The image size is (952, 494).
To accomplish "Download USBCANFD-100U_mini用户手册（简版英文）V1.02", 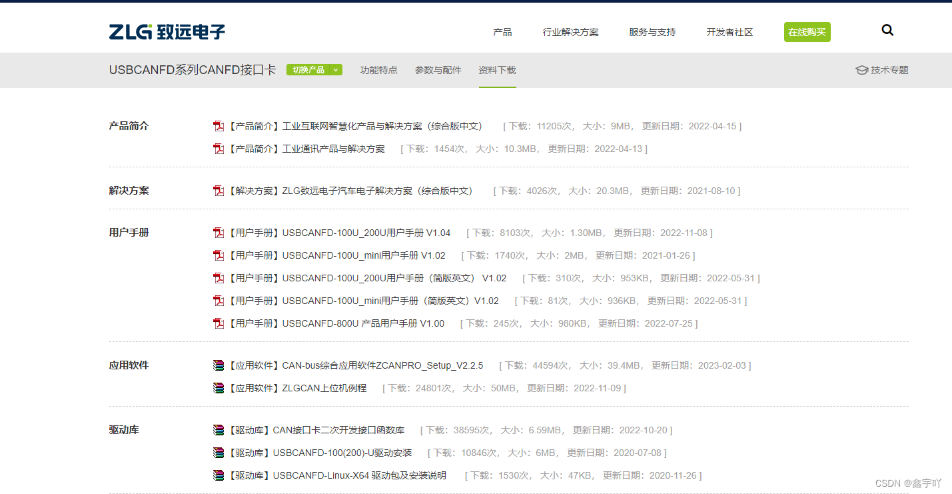I will click(x=363, y=301).
